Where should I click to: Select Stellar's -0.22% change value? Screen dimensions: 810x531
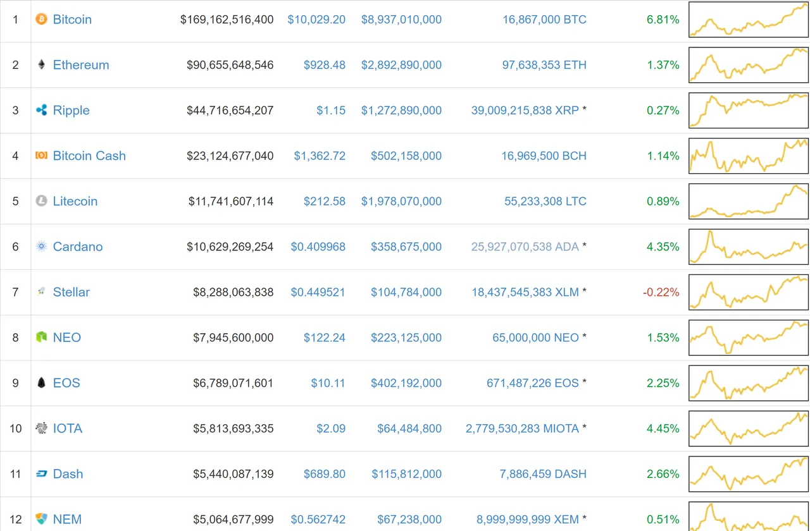661,293
